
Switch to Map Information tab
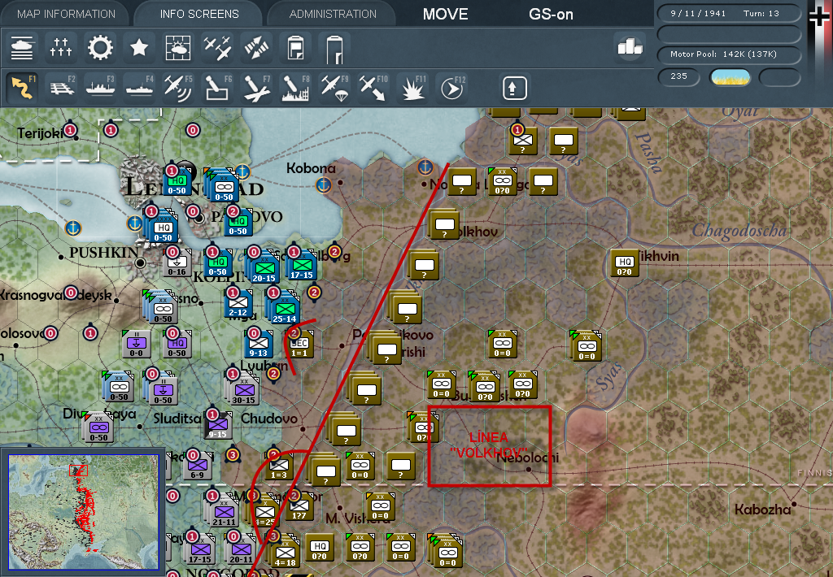click(66, 14)
